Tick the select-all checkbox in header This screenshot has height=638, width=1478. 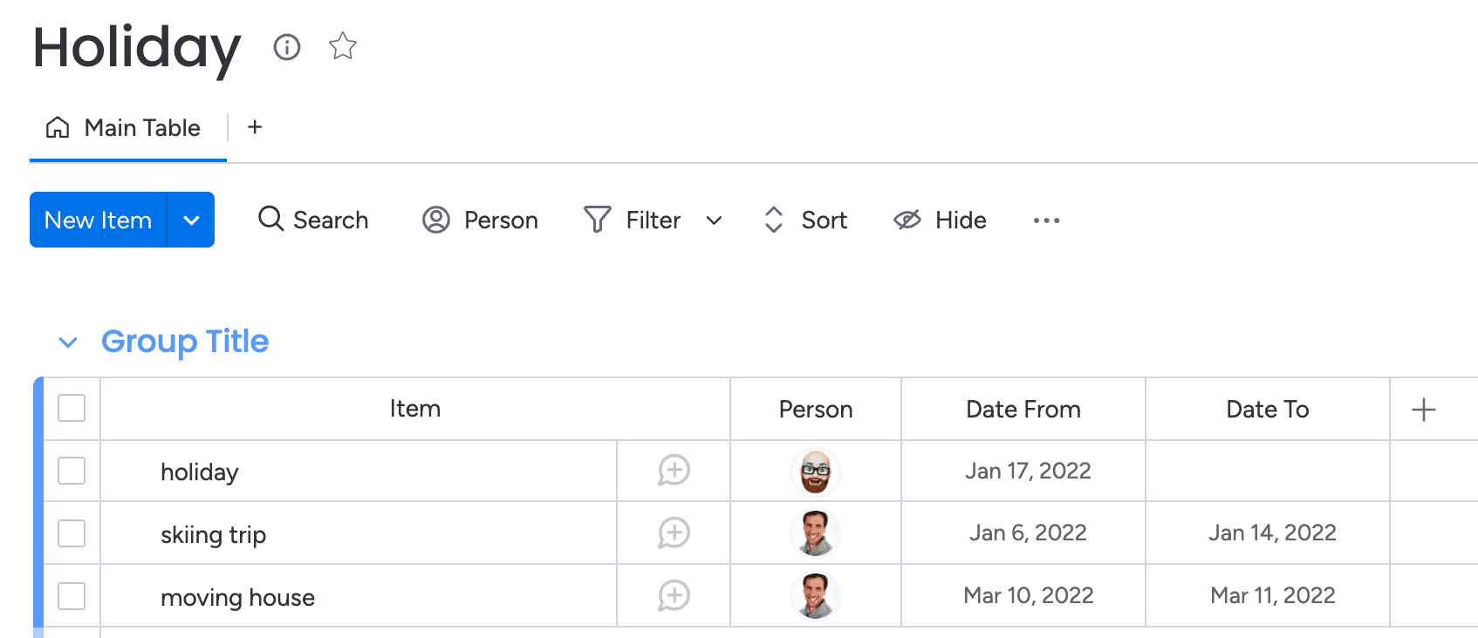(72, 408)
